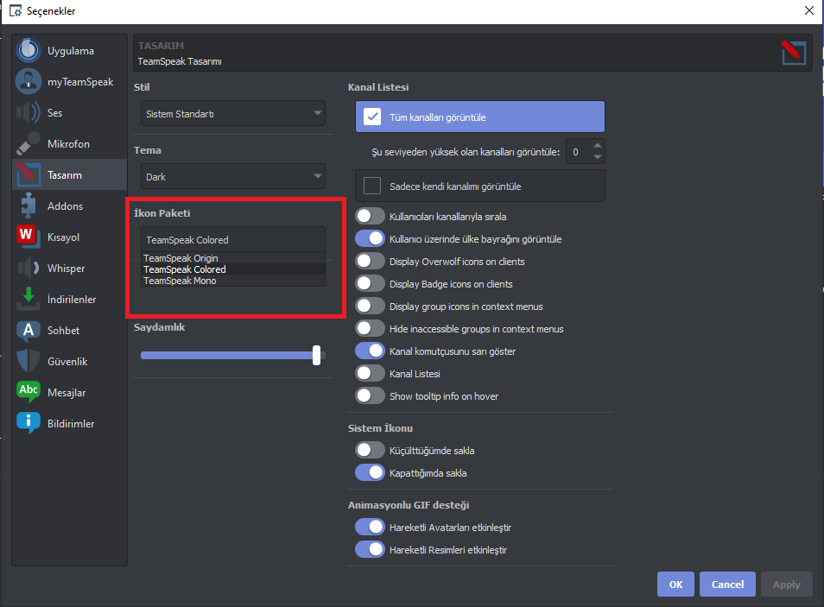Open Kısayol hotkeys icon
This screenshot has width=824, height=607.
click(29, 237)
